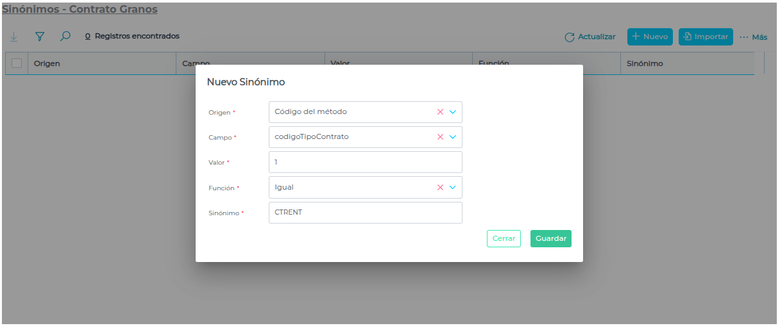Click the Nuevo button
Image resolution: width=780 pixels, height=328 pixels.
(x=649, y=37)
